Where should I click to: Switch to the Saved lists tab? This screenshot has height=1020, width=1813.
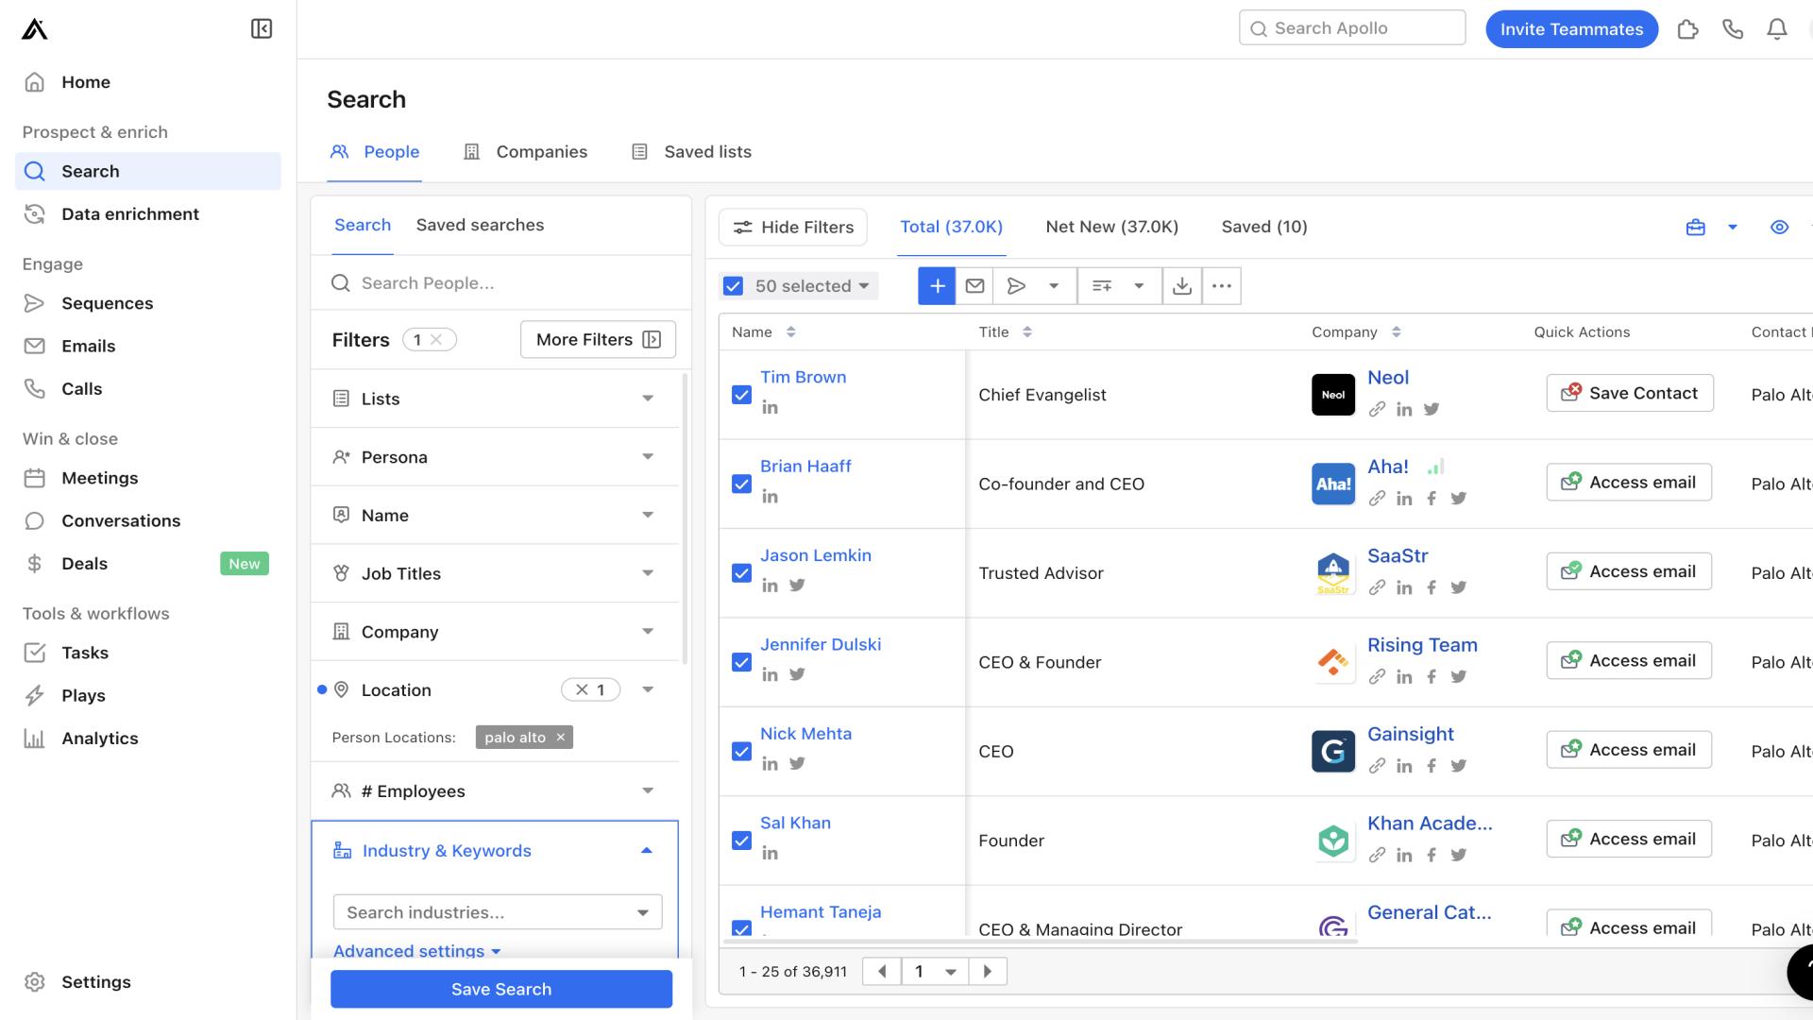point(692,152)
